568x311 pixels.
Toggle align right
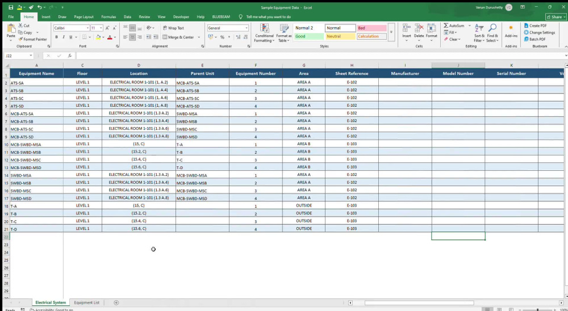click(x=140, y=37)
